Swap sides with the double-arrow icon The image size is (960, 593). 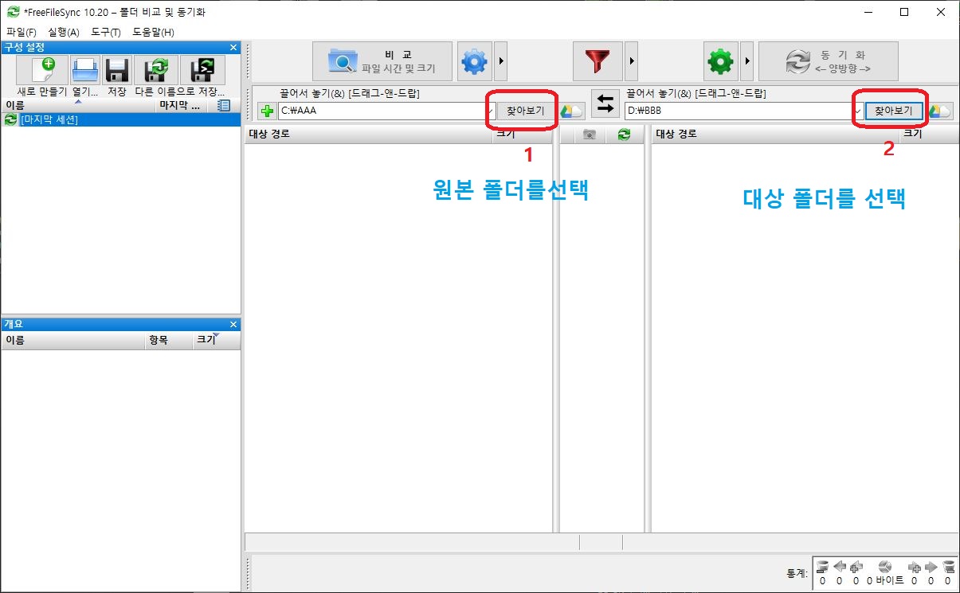(605, 104)
